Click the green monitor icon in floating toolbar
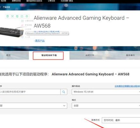 click(17, 16)
